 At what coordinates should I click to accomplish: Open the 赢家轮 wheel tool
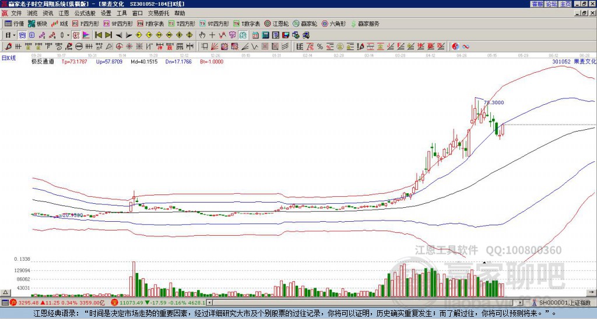305,23
